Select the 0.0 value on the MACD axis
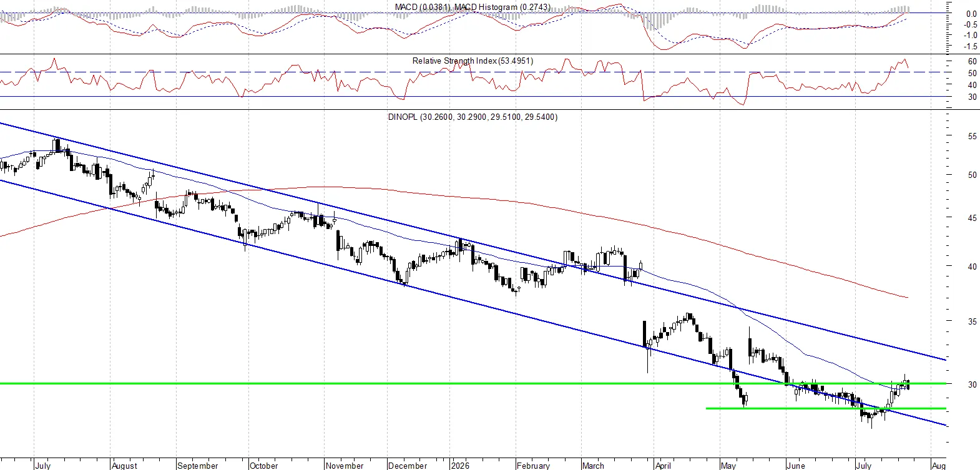 (x=972, y=14)
